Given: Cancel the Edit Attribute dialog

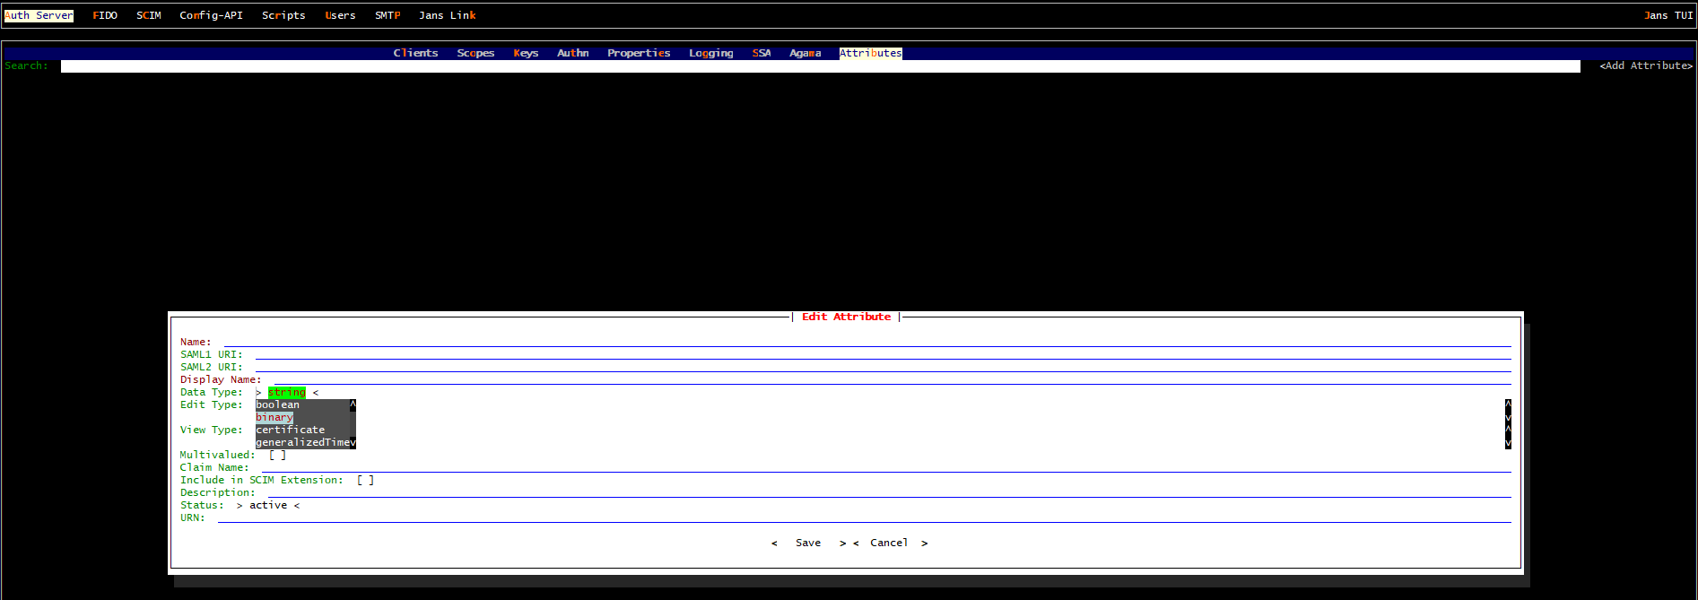Looking at the screenshot, I should coord(889,543).
